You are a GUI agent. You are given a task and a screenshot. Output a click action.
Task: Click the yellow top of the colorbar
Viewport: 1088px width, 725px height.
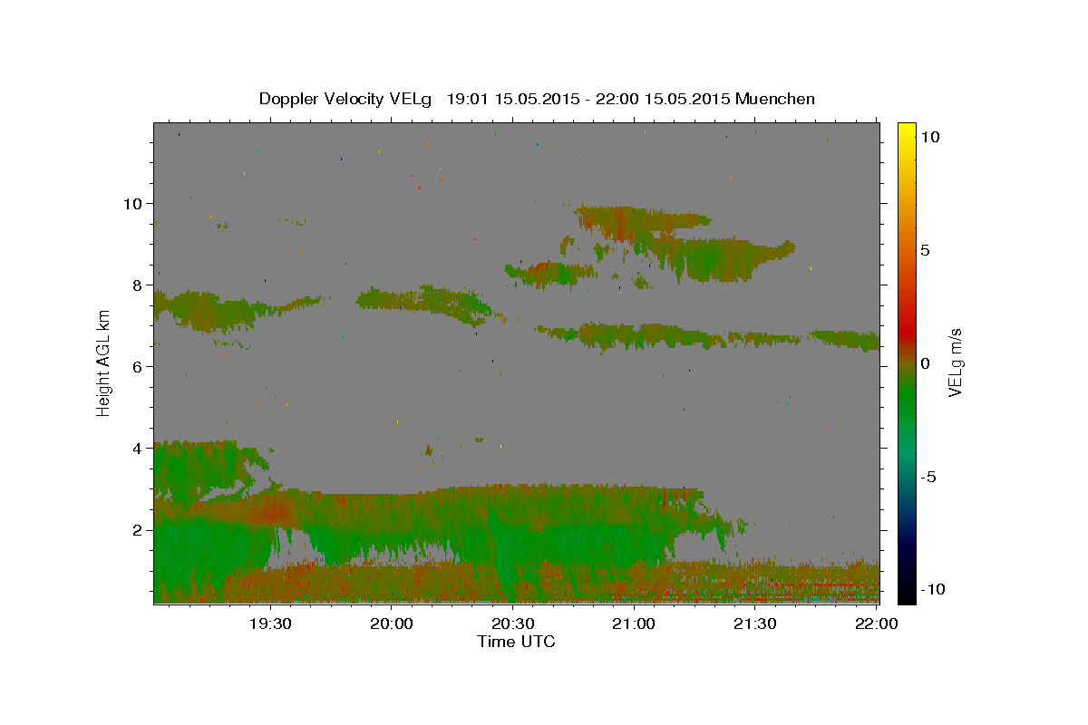click(x=906, y=131)
